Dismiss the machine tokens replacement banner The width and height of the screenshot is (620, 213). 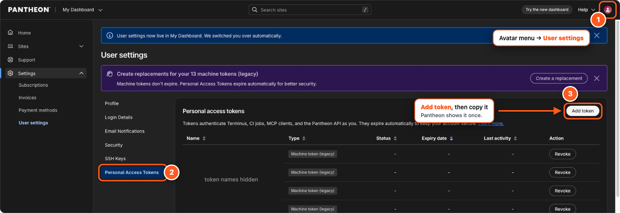tap(597, 78)
